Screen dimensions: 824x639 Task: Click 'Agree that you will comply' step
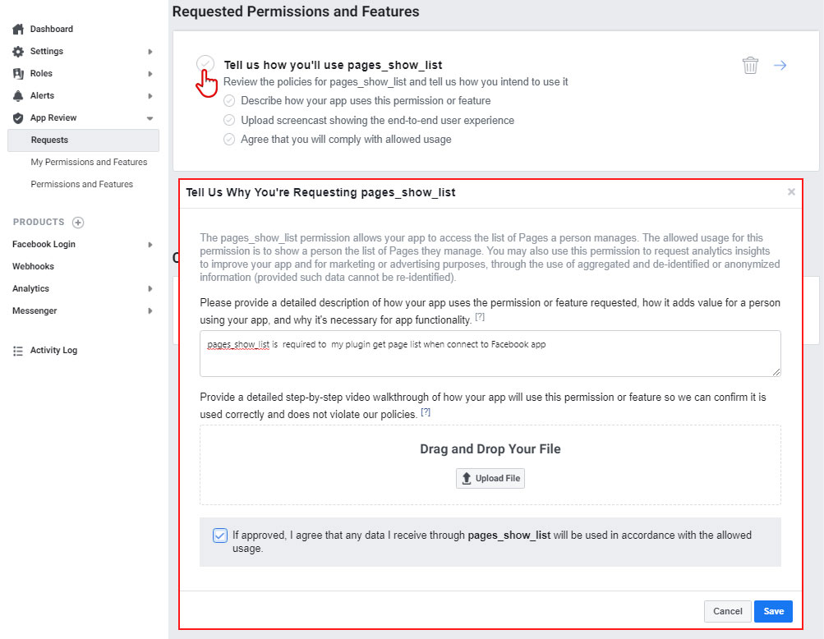[x=346, y=140]
